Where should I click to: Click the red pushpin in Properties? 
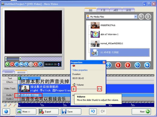[x=74, y=66]
